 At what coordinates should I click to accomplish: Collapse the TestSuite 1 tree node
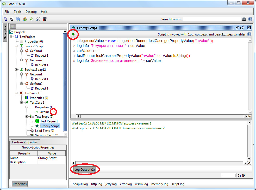[17, 93]
